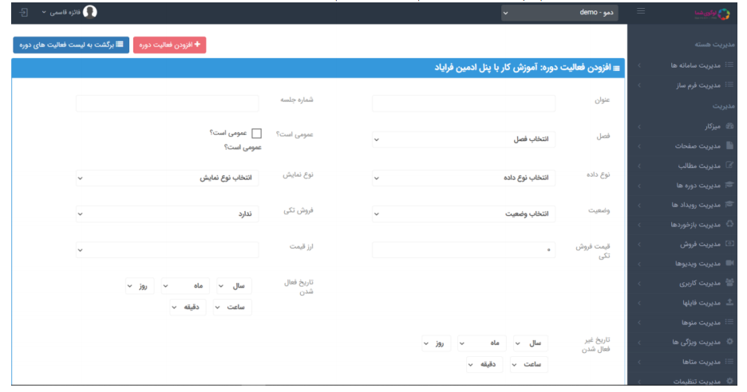The image size is (747, 392).
Task: Open the انتخاب نوع داده dropdown
Action: [x=463, y=178]
